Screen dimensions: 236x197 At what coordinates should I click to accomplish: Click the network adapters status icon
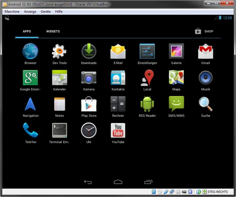[172, 192]
